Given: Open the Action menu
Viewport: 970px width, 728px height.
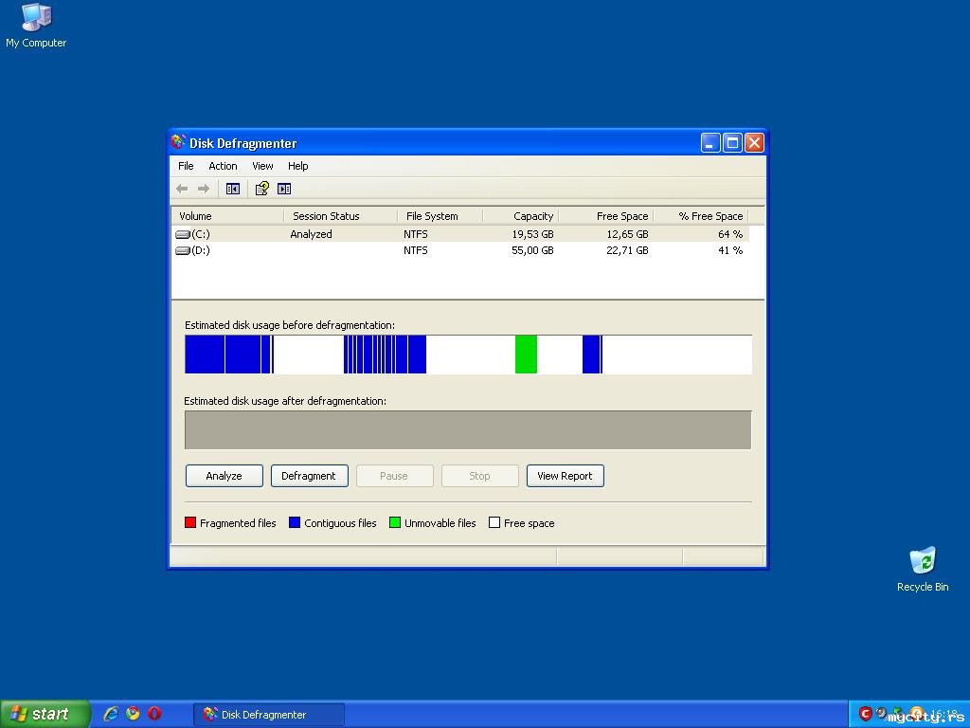Looking at the screenshot, I should [x=223, y=166].
